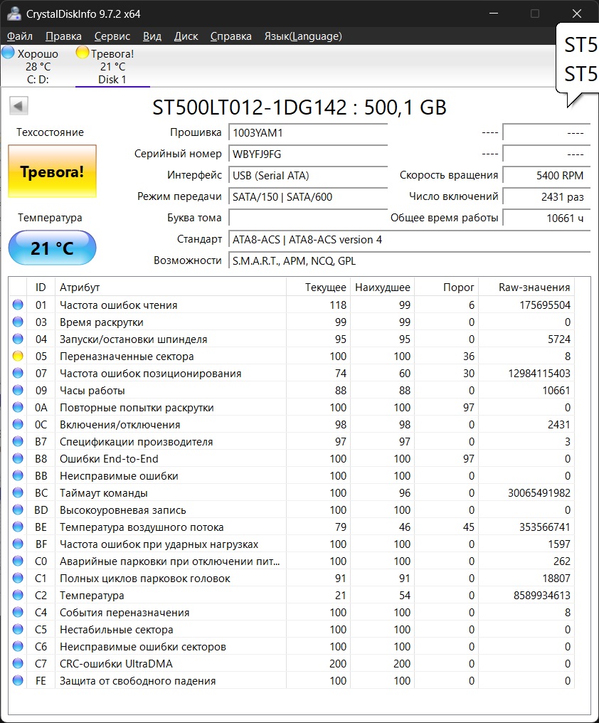The height and width of the screenshot is (723, 599).
Task: Click the Число включений value 2431 раз
Action: click(x=546, y=197)
